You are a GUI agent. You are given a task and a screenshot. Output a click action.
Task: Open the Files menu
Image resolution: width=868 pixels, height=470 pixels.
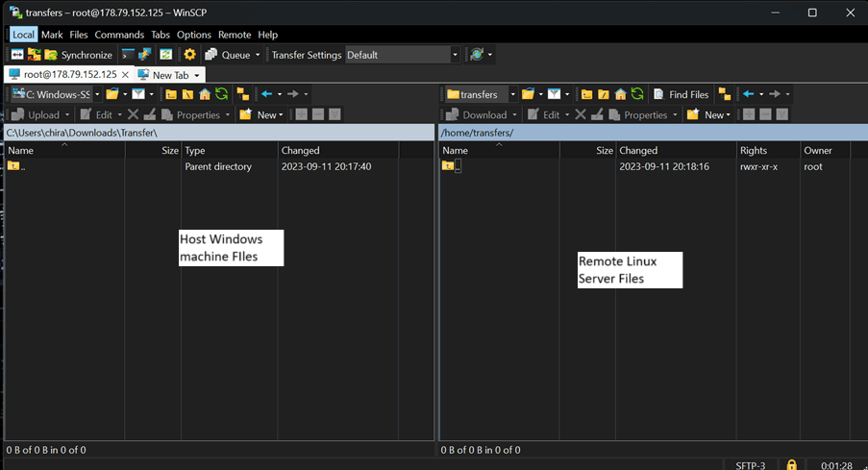(79, 35)
